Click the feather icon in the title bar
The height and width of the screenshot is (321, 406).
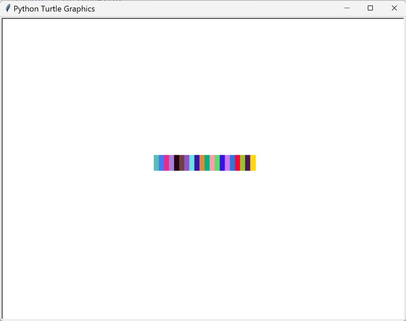pos(8,8)
